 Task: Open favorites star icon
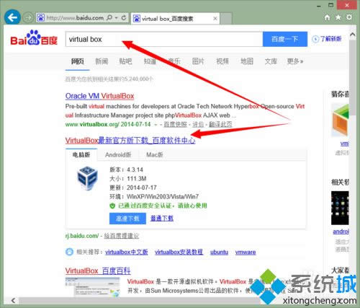pyautogui.click(x=338, y=17)
